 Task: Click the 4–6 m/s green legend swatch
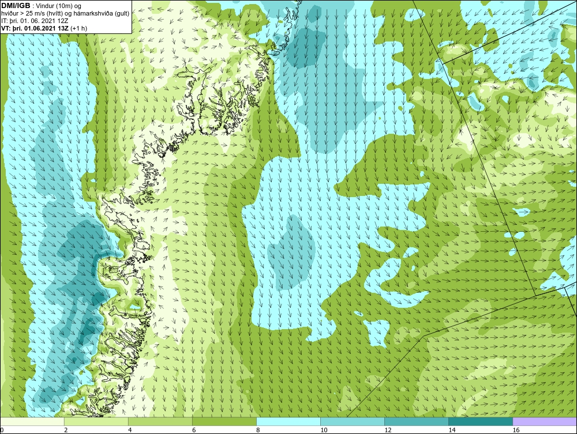tap(160, 421)
